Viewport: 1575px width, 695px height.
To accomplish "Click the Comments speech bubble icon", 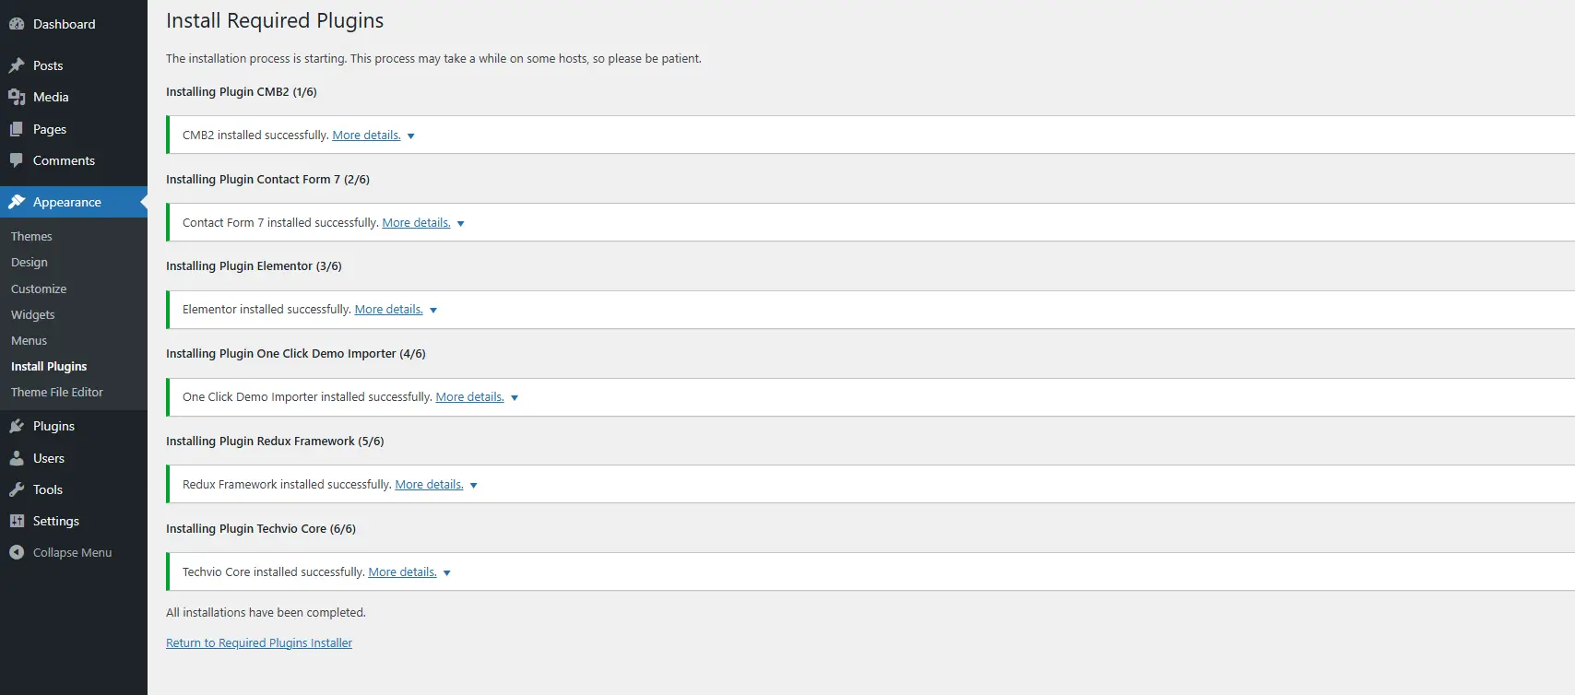I will [x=17, y=160].
